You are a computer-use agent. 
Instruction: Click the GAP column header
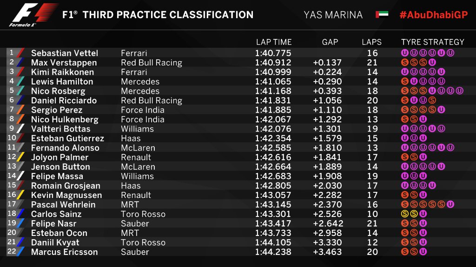click(x=330, y=42)
